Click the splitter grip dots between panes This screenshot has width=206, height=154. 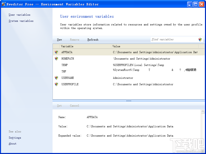tap(128, 101)
